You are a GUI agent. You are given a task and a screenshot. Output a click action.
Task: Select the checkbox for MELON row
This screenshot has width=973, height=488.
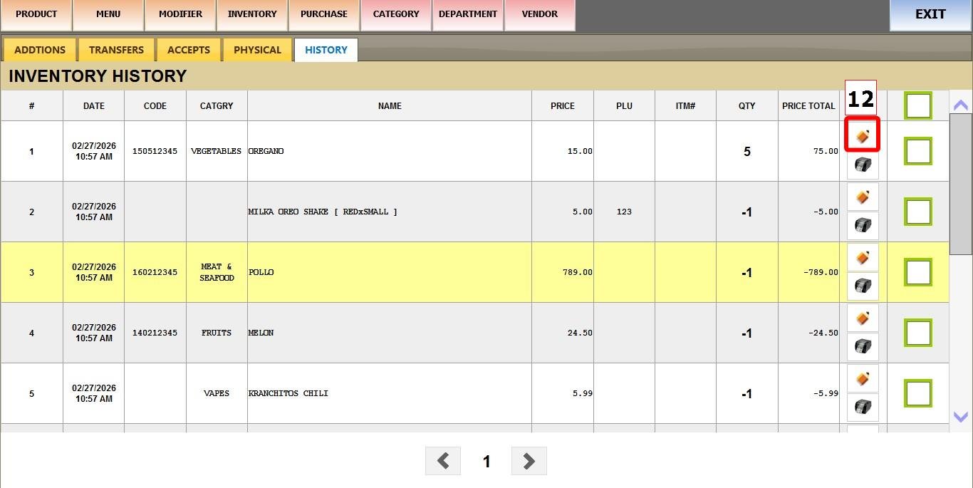point(918,333)
